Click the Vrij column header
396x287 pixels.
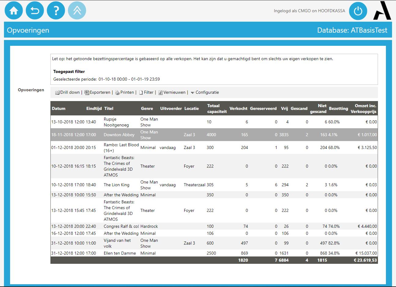284,108
